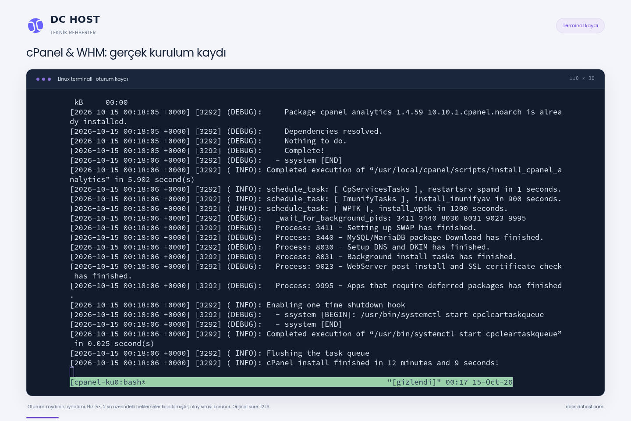The image size is (631, 421).
Task: Click 'Process: 9023 - WebServer post install' line
Action: [x=316, y=271]
